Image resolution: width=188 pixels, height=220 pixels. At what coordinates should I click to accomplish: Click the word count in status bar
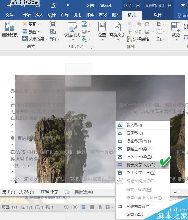click(49, 192)
